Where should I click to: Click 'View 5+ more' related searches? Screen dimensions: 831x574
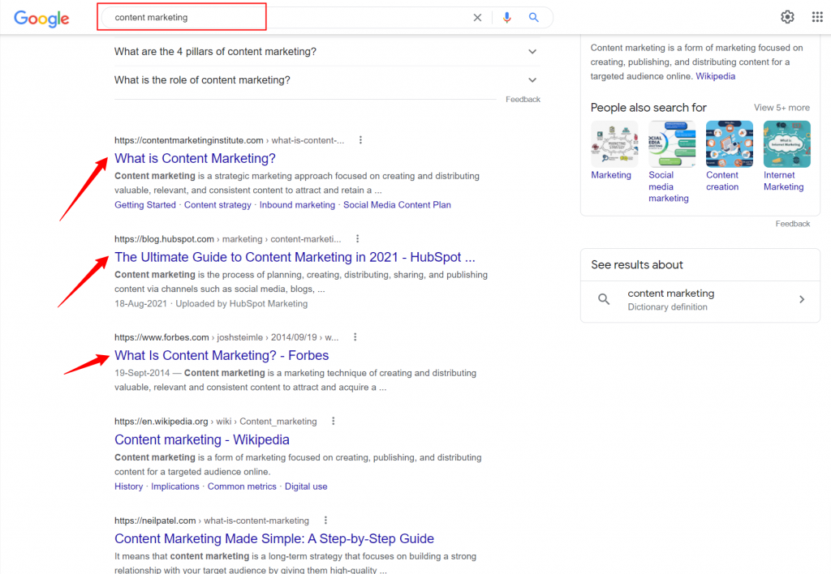pyautogui.click(x=781, y=108)
